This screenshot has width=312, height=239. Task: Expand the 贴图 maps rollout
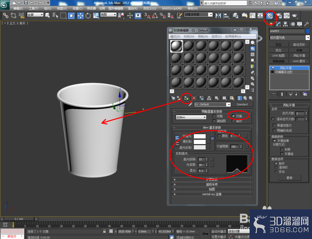click(x=212, y=189)
